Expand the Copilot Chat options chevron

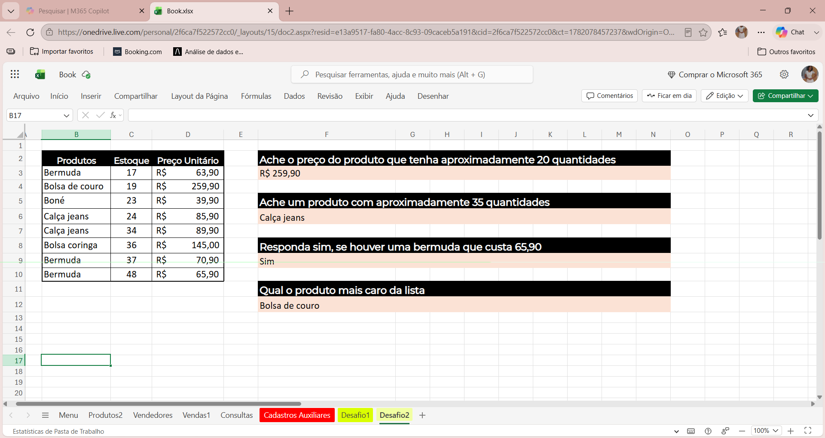coord(816,32)
